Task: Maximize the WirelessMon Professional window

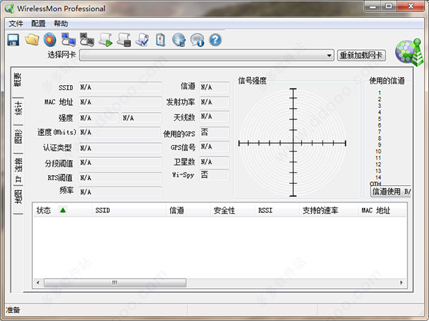Action: [x=388, y=6]
